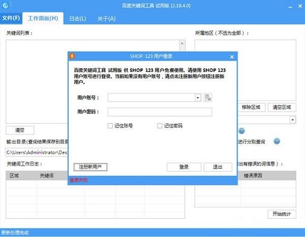
Task: Switch to the 日志(L) tab
Action: pos(77,19)
